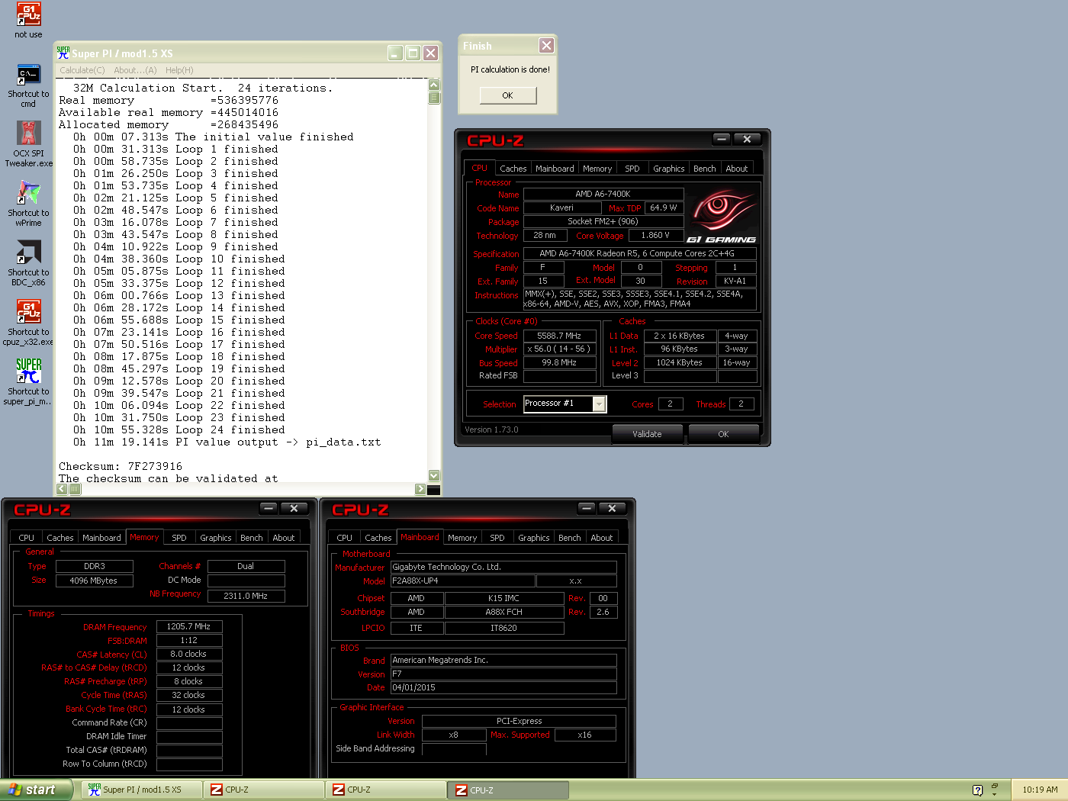The width and height of the screenshot is (1068, 801).
Task: Open Bench tab in top CPU-Z window
Action: [x=705, y=169]
